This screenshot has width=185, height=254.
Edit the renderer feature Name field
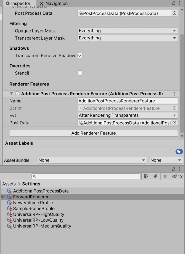click(x=128, y=101)
